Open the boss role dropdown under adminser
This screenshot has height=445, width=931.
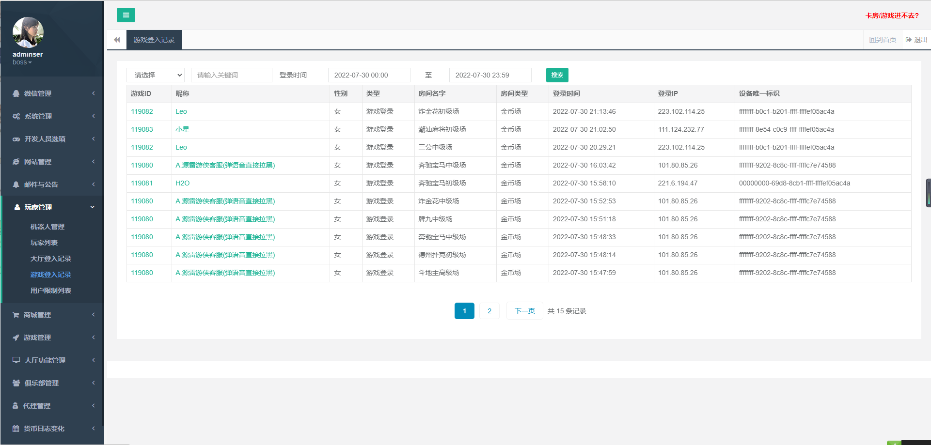pyautogui.click(x=22, y=62)
